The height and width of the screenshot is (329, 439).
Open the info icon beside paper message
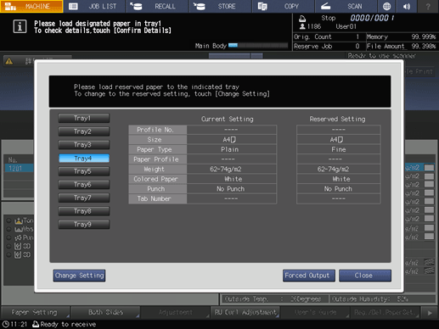click(20, 26)
